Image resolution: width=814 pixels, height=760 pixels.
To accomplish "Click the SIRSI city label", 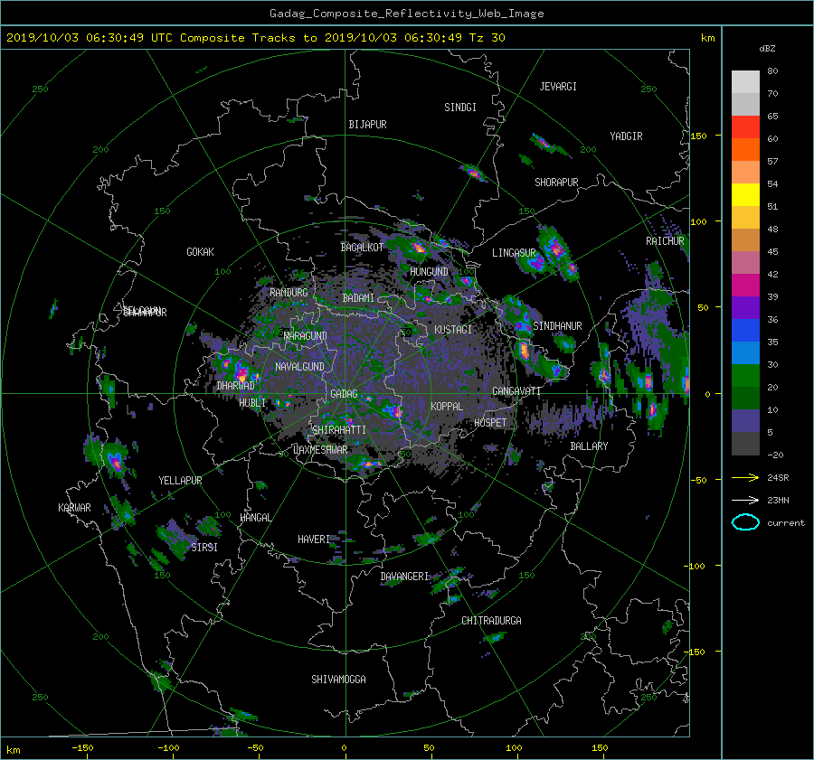I will [x=204, y=548].
